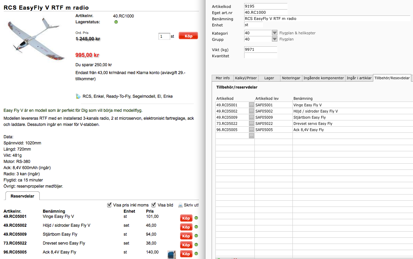Click the empty Kvantitet field

click(x=261, y=56)
